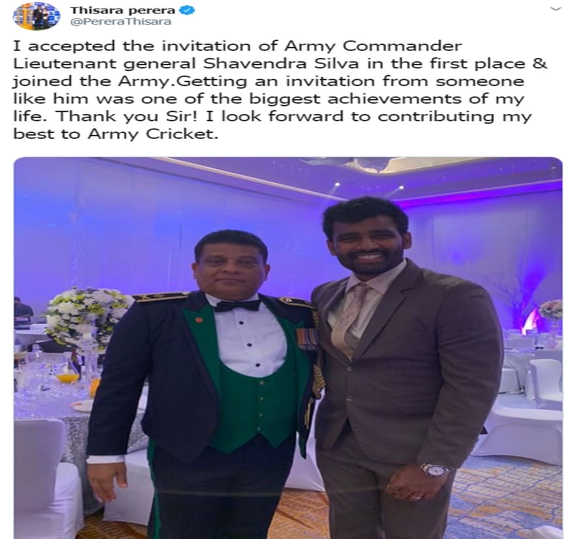
Task: Click the ceiling spotlights in the photo
Action: pos(369,186)
